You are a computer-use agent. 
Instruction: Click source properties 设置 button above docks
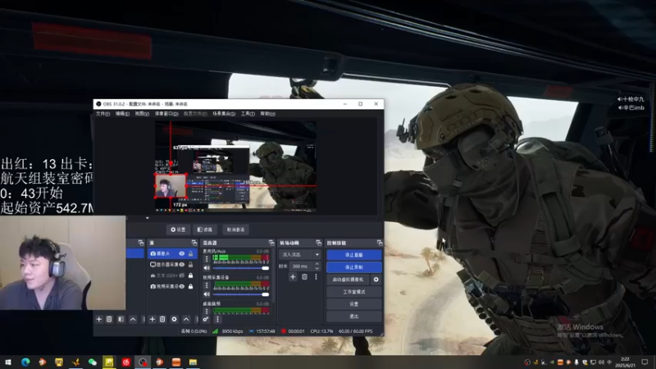178,230
